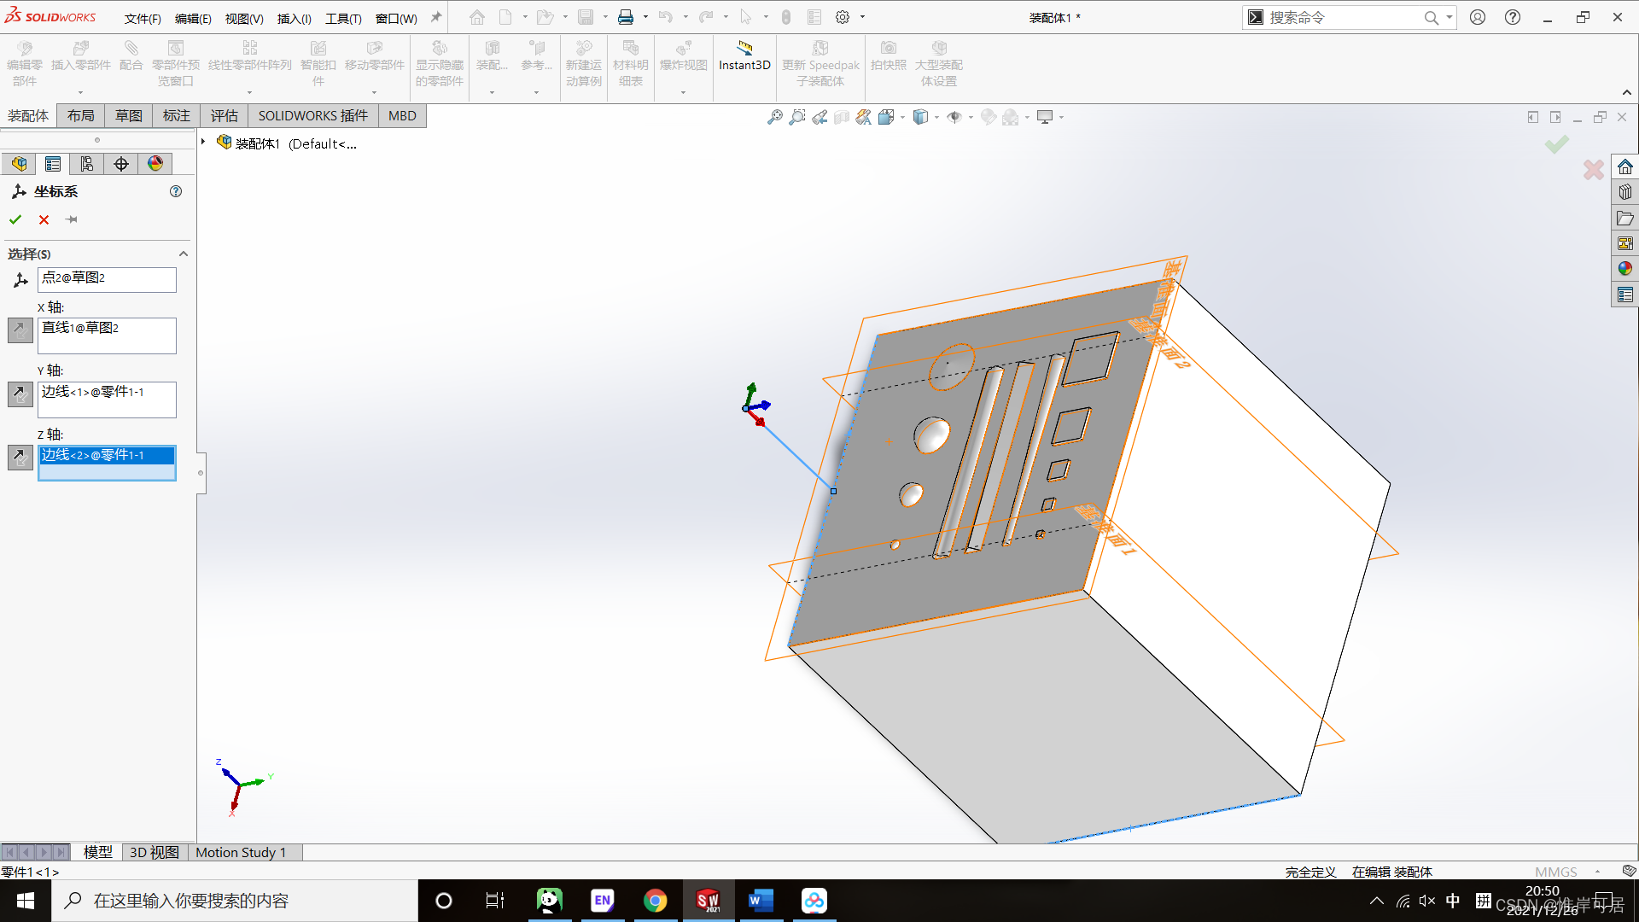Select the Motion Study 1 tab
Screen dimensions: 1639x922
coord(241,852)
